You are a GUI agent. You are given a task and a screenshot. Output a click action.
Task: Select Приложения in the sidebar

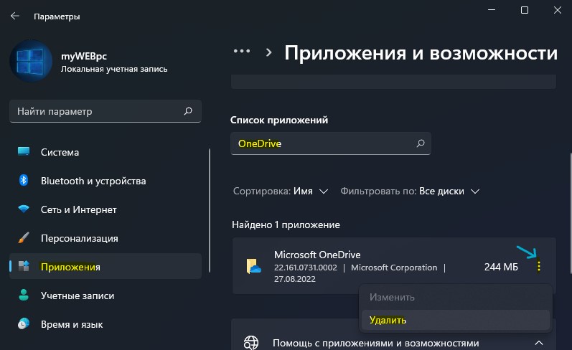pyautogui.click(x=106, y=267)
